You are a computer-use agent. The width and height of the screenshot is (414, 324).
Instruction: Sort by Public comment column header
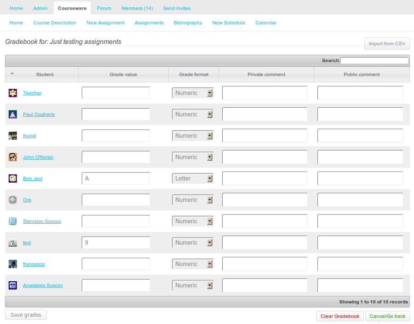click(362, 75)
